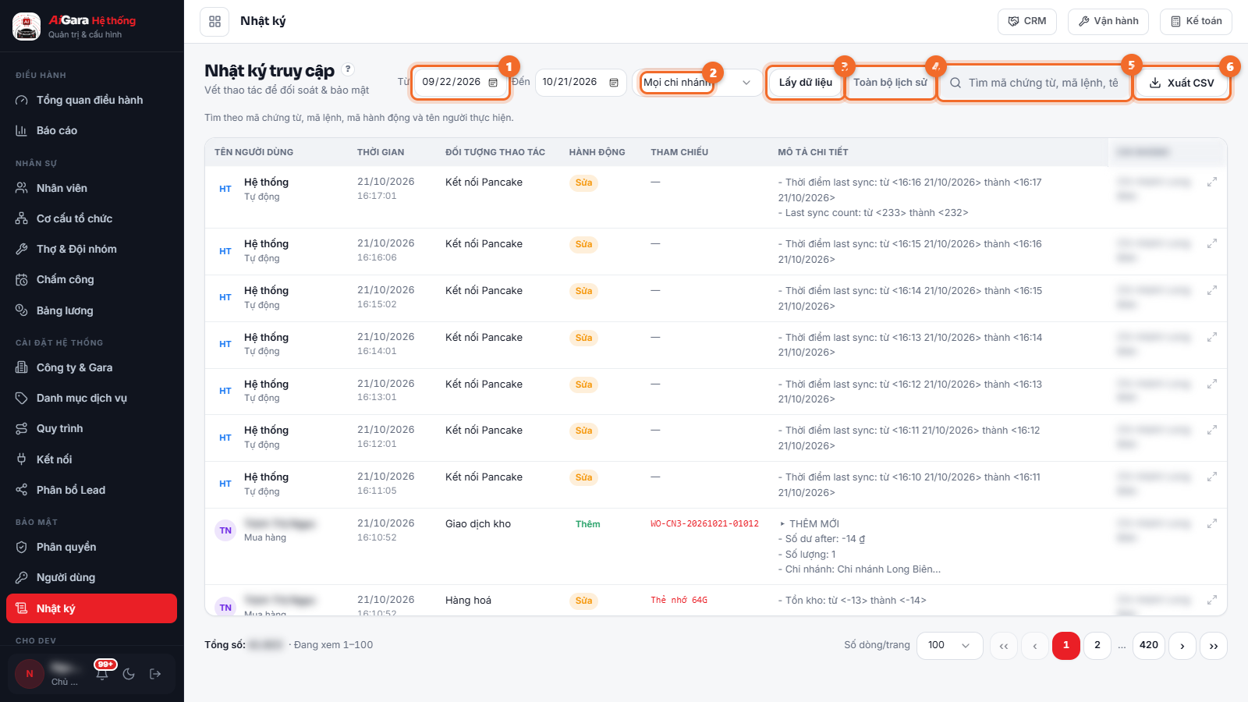Screen dimensions: 1248x702
Task: Go to page 2
Action: (x=1097, y=646)
